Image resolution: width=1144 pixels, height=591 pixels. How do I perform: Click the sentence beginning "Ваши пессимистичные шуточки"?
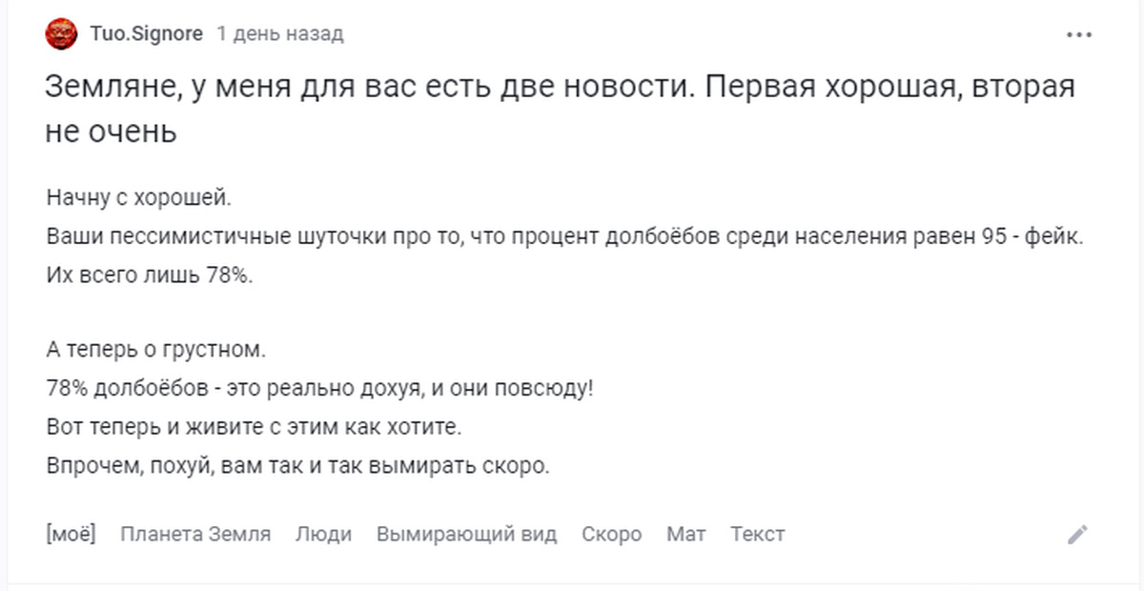tap(564, 237)
